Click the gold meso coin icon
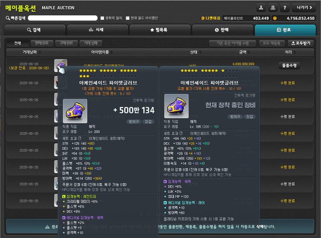 point(275,18)
